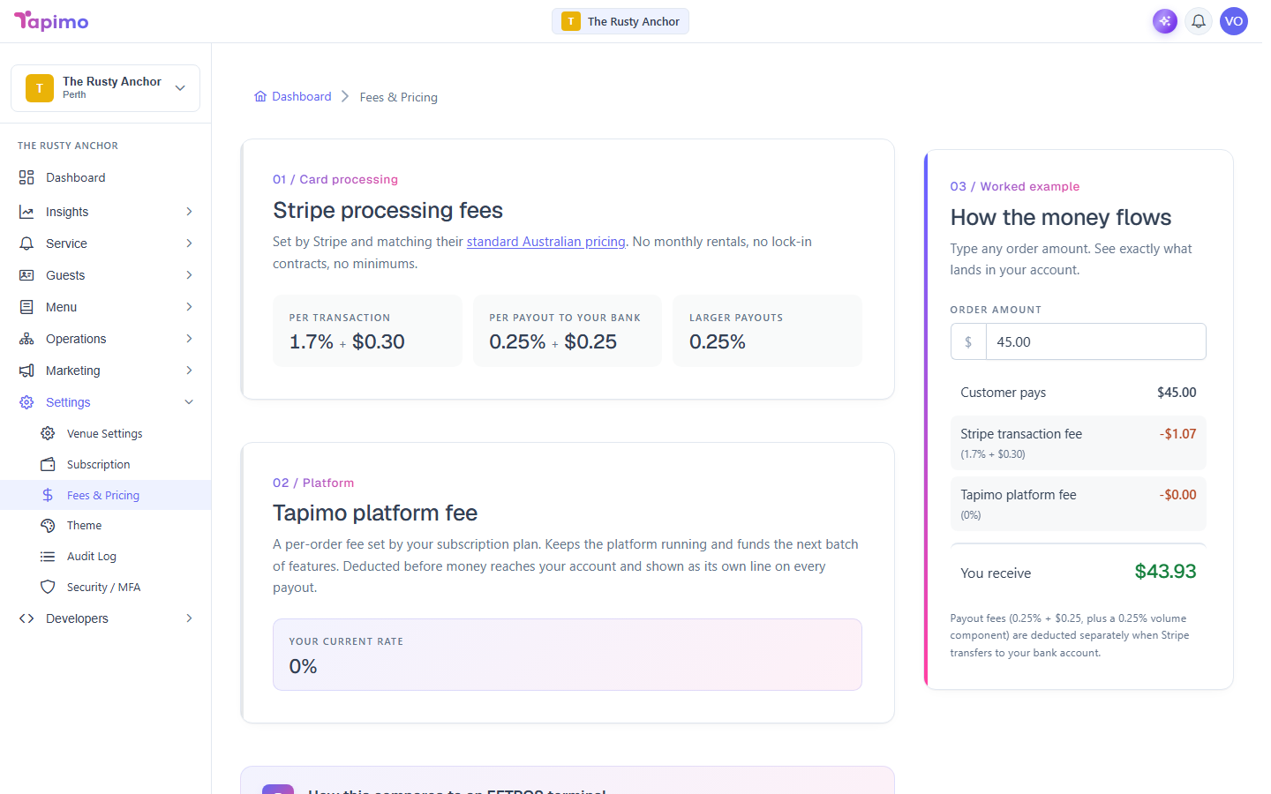Click the Customer pays $45.00 row
The image size is (1271, 794).
[x=1079, y=393]
